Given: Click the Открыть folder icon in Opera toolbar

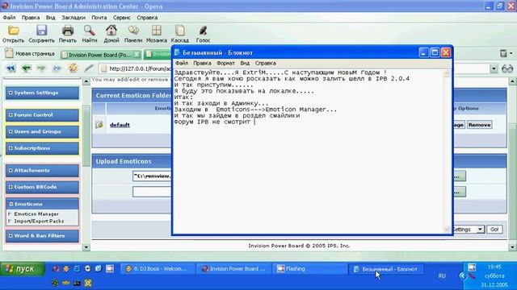Looking at the screenshot, I should point(13,31).
